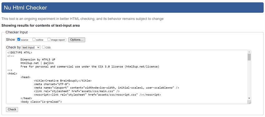Click the meta charset UTF-8 line
The width and height of the screenshot is (265, 117).
click(52, 84)
